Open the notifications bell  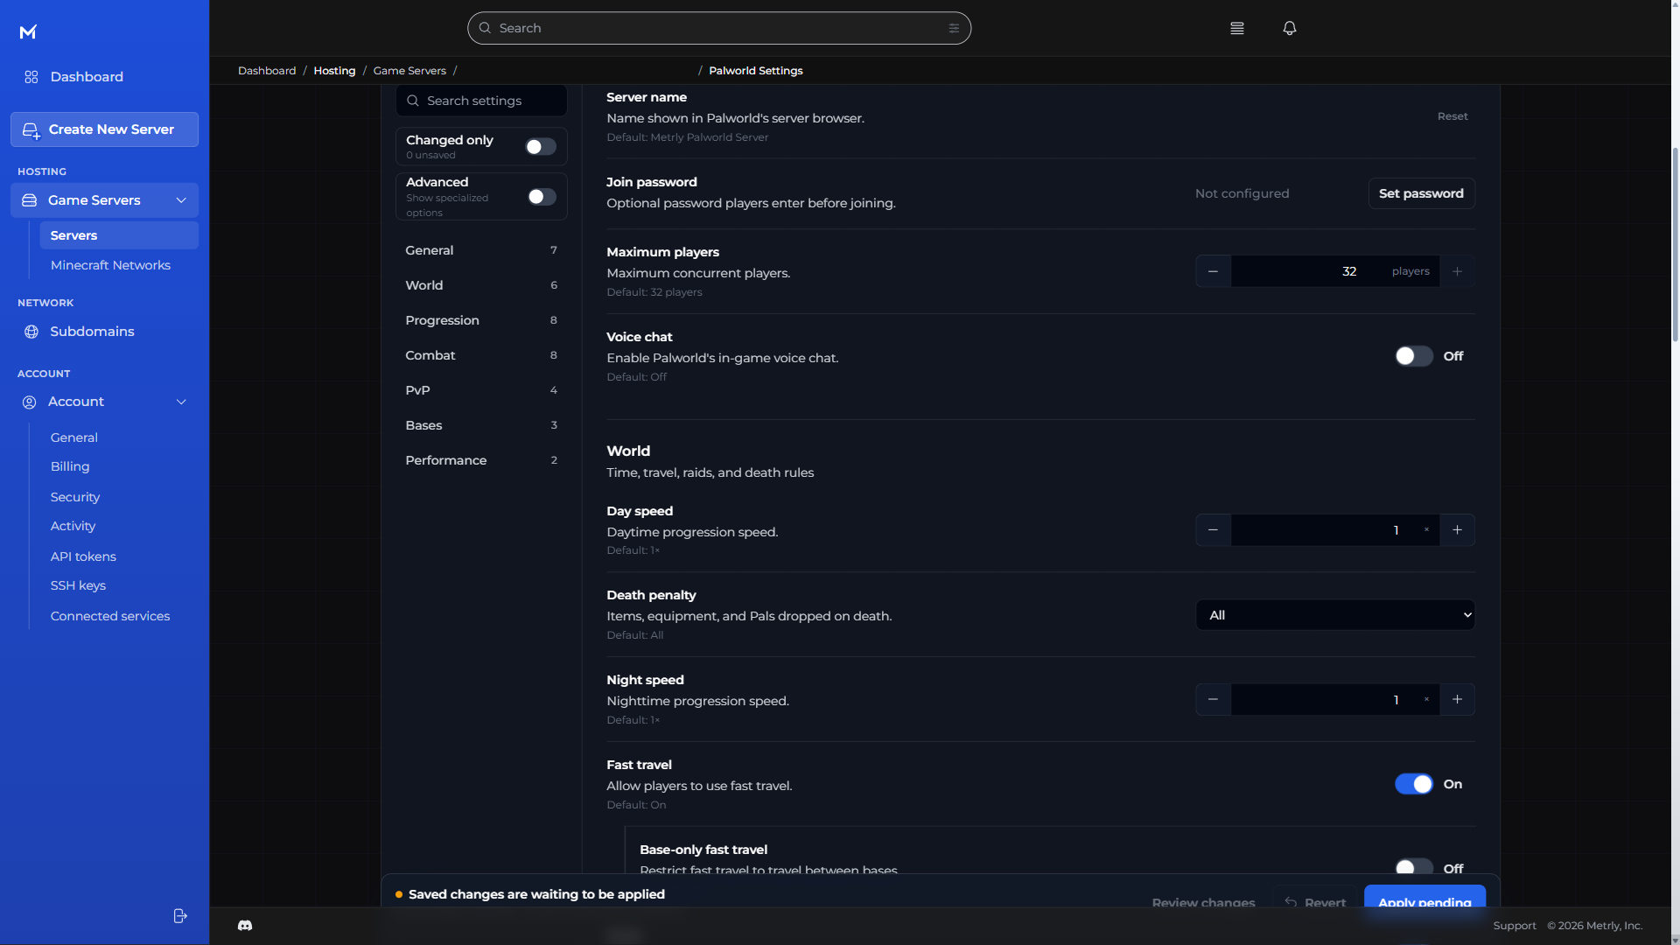click(1289, 28)
